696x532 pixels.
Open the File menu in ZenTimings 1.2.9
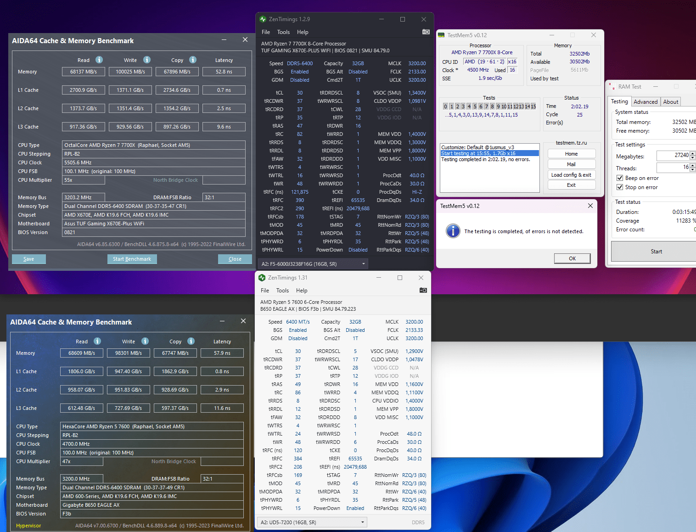[266, 32]
